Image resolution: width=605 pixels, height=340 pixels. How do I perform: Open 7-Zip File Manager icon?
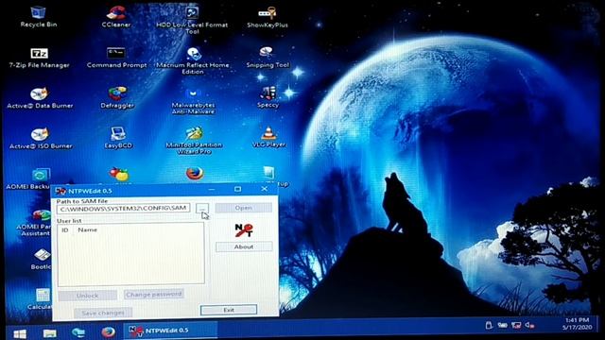point(39,58)
